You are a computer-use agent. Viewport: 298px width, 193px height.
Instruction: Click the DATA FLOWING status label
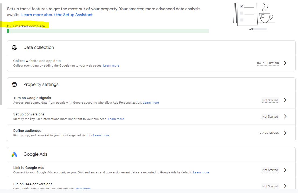click(x=268, y=63)
